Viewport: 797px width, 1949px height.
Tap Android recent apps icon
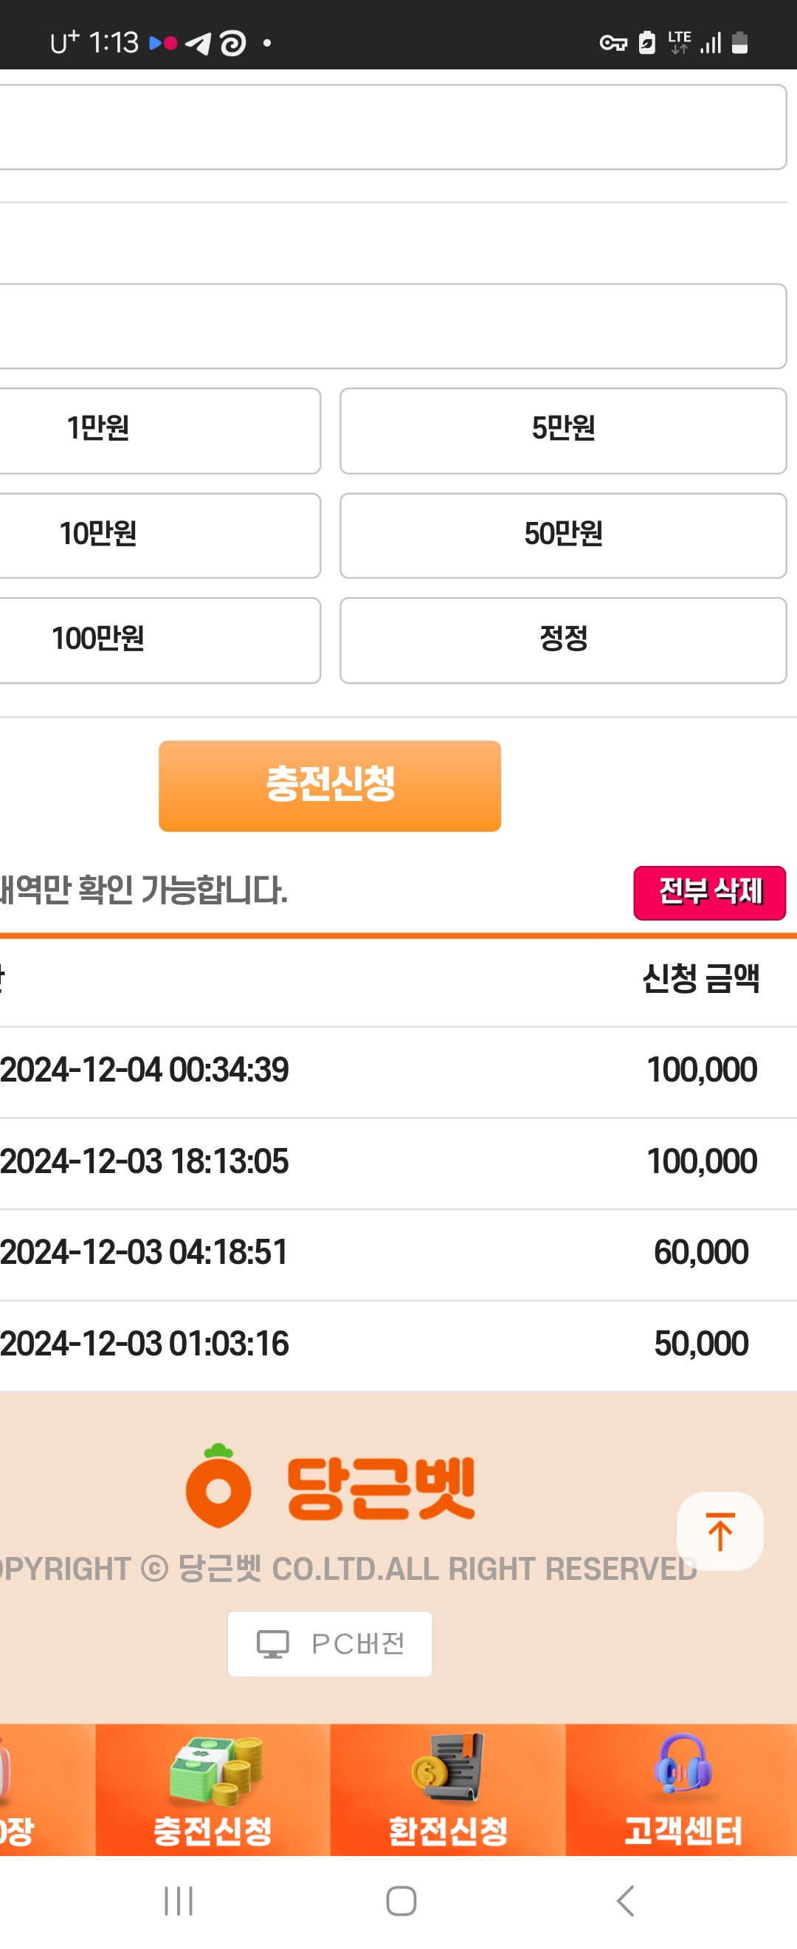179,1900
